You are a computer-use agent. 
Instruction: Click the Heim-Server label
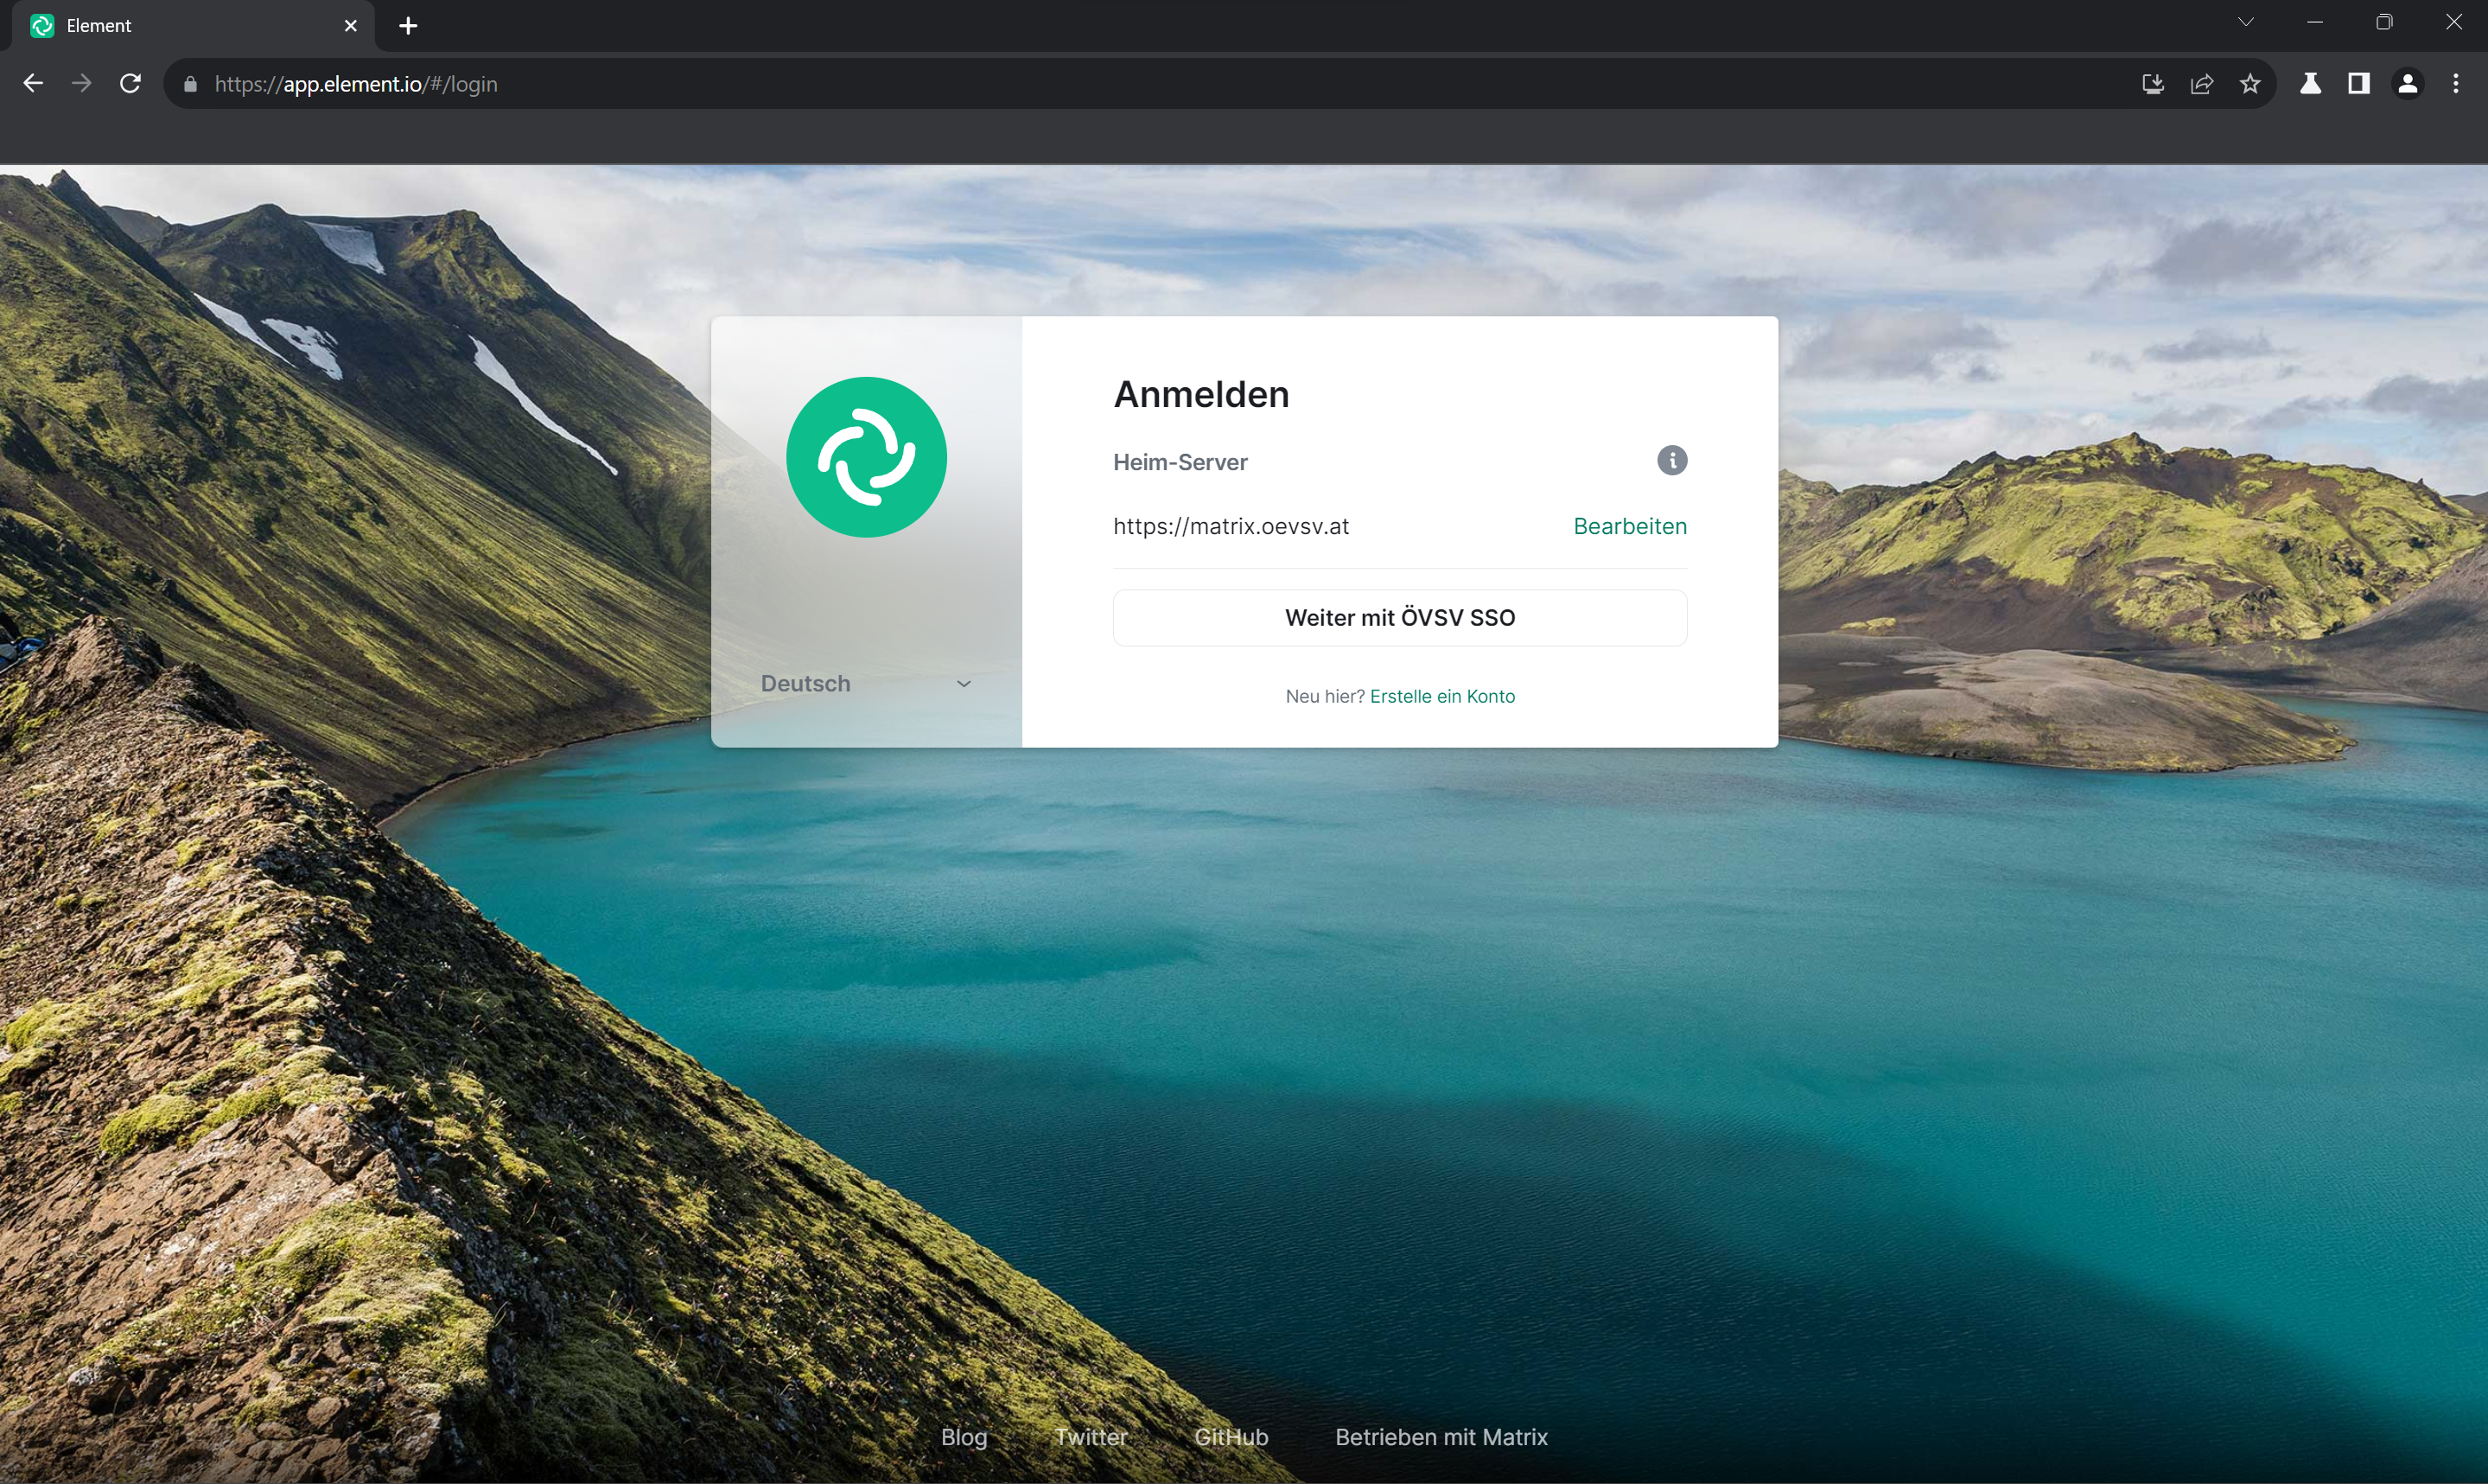(x=1180, y=462)
